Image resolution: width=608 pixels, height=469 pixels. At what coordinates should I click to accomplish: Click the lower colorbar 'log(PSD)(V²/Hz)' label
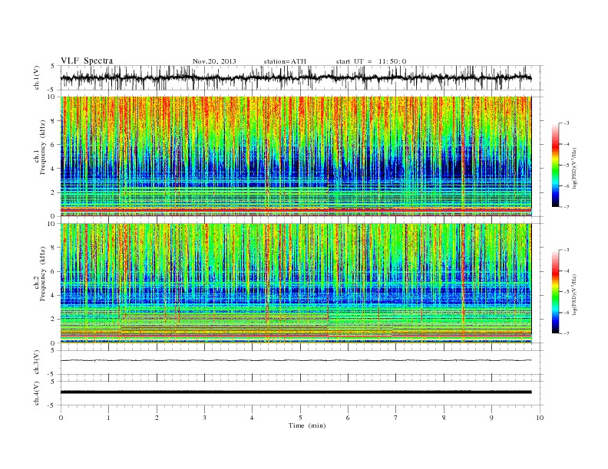click(575, 295)
